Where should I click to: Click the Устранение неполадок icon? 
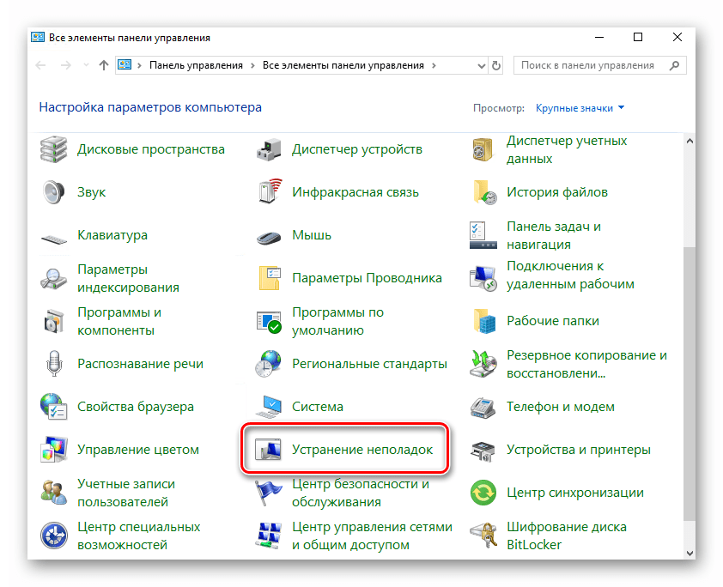tap(268, 449)
